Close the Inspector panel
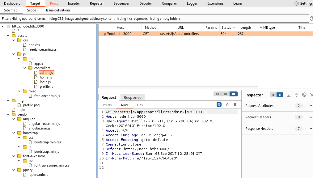Image resolution: width=313 pixels, height=178 pixels. (311, 95)
